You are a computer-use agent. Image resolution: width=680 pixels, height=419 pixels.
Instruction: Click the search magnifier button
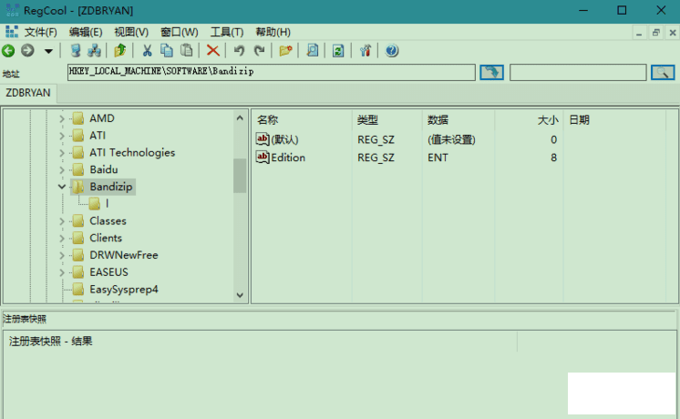click(x=663, y=72)
